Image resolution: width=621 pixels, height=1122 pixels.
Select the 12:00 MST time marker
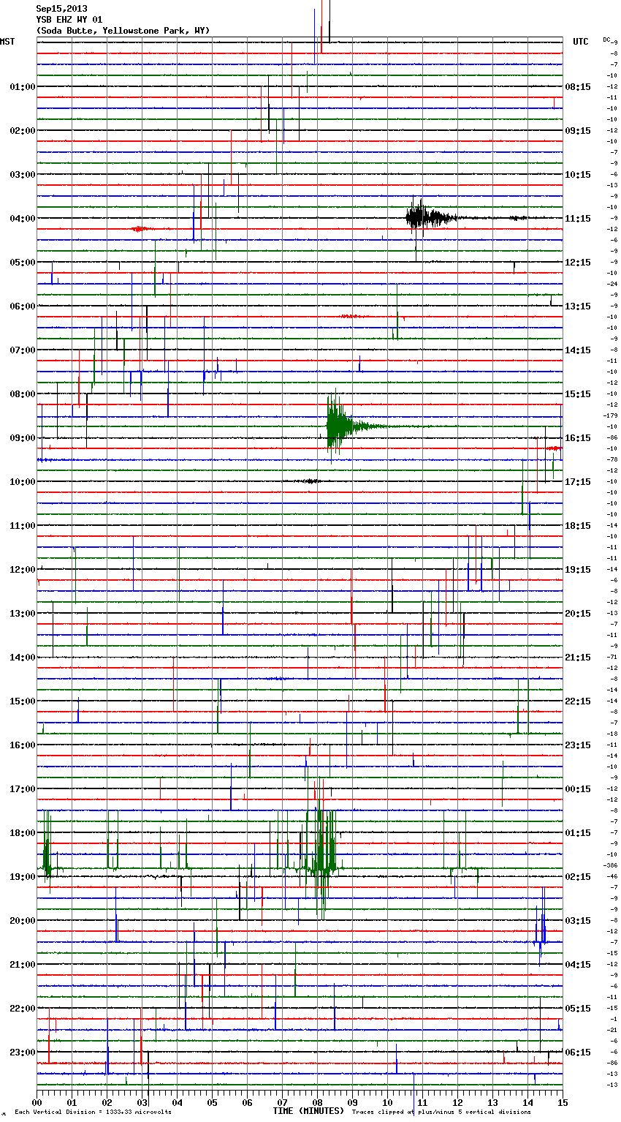tap(22, 569)
